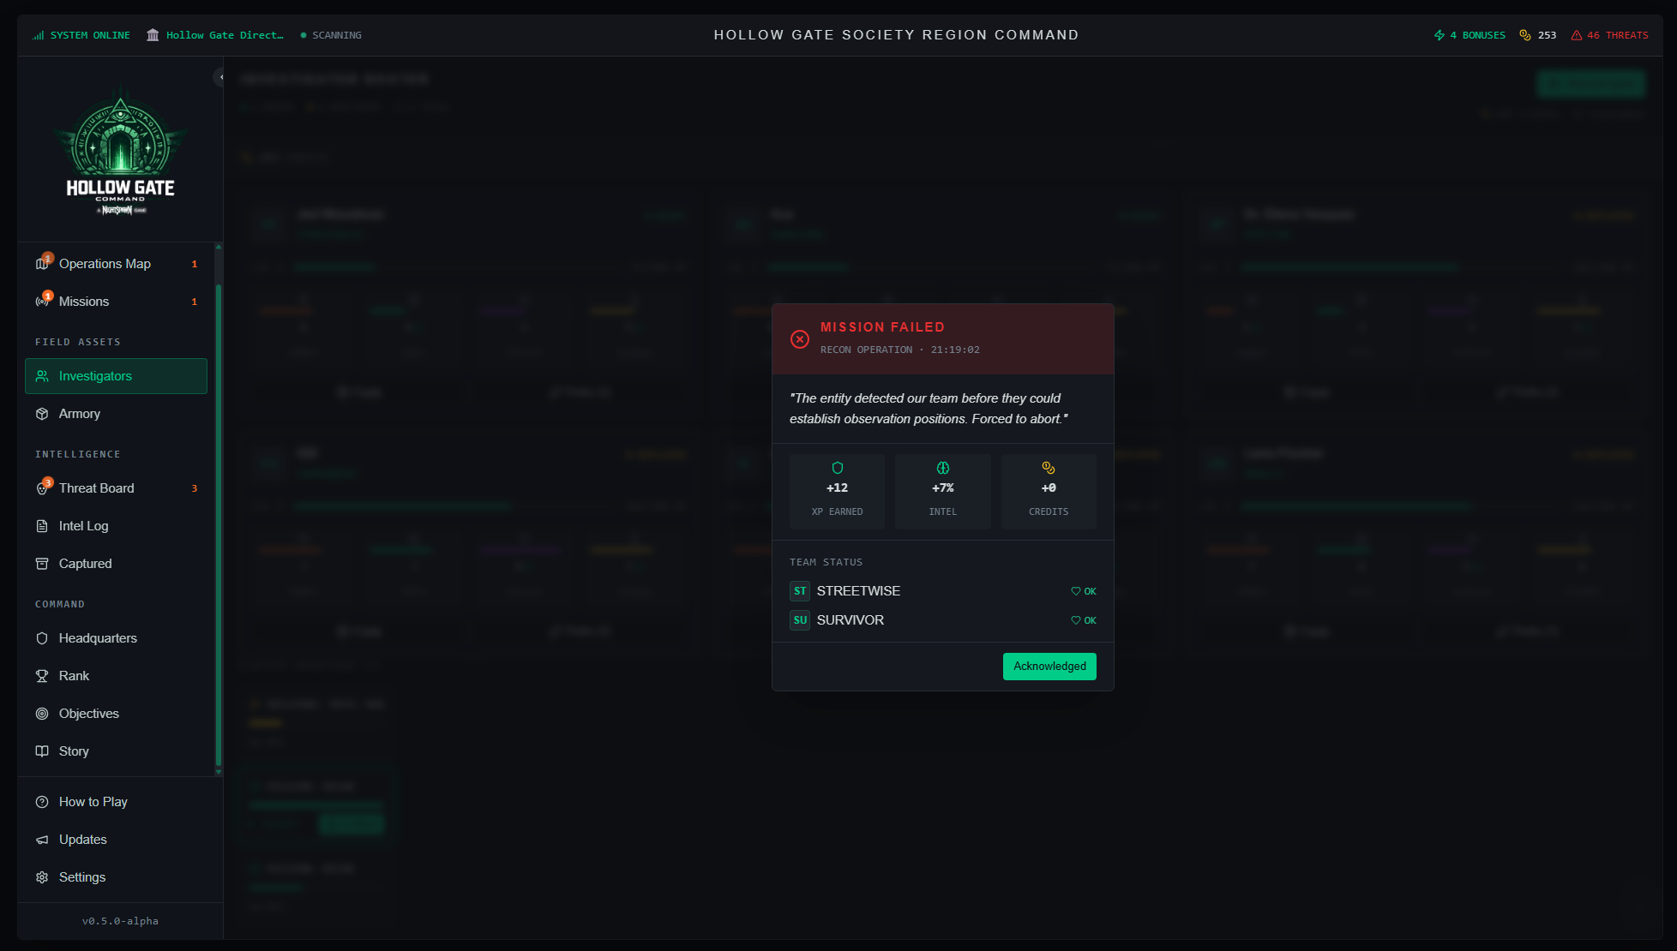The height and width of the screenshot is (951, 1677).
Task: Click the Objectives target icon
Action: point(42,714)
